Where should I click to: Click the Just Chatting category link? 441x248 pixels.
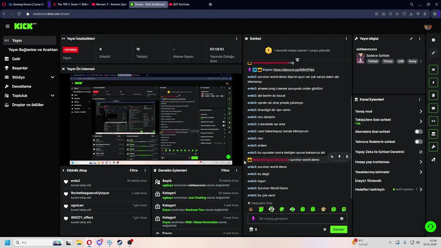click(197, 198)
